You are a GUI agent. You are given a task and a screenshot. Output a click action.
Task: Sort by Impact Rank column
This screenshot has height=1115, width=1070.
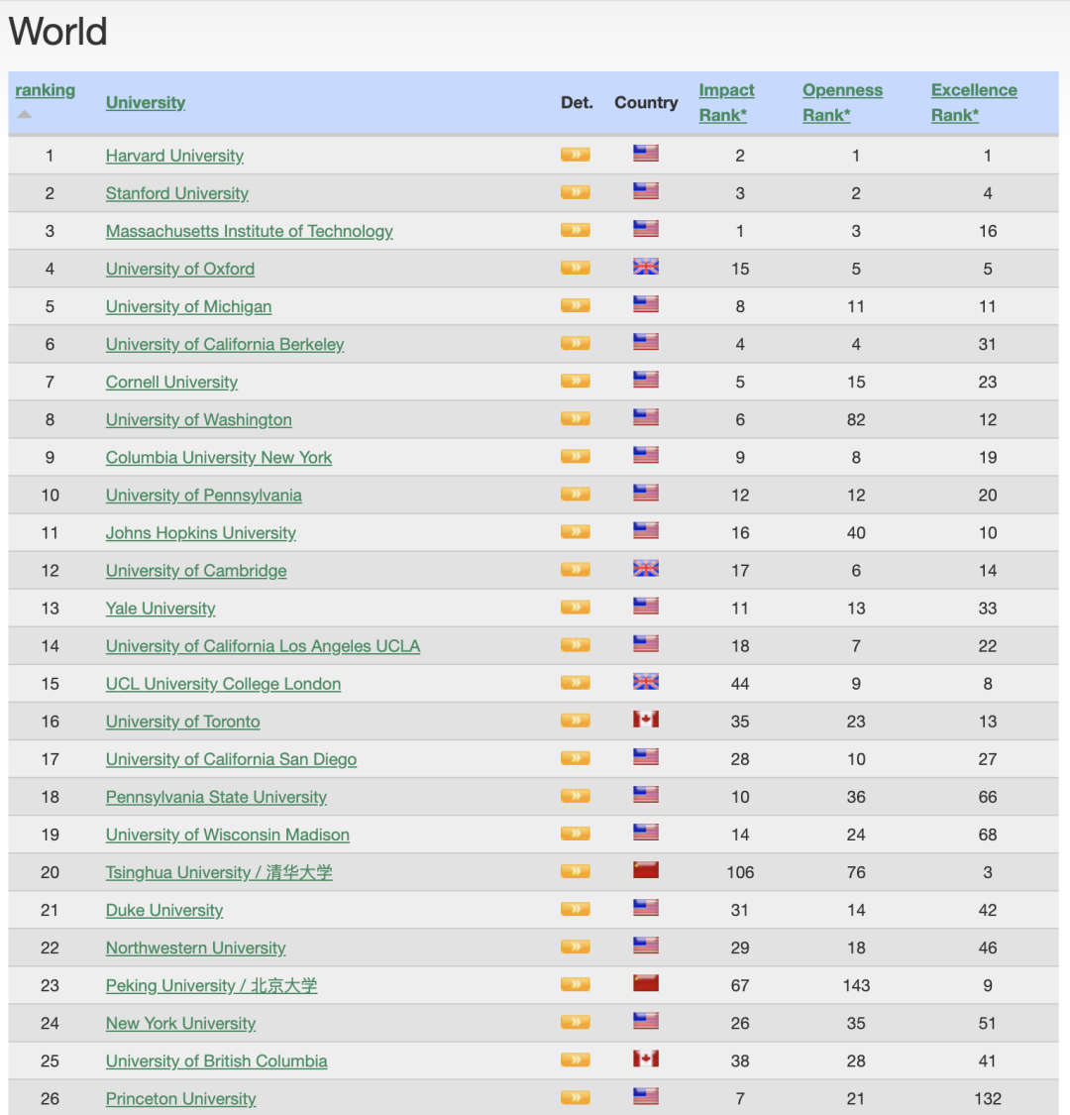[726, 102]
